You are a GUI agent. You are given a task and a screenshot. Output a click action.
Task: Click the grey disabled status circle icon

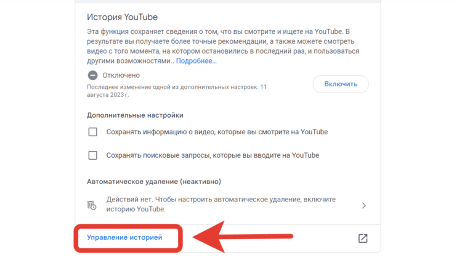point(92,75)
